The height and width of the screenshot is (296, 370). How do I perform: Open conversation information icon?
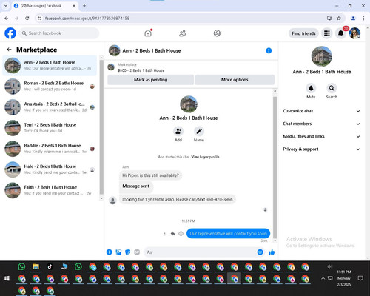click(x=269, y=50)
